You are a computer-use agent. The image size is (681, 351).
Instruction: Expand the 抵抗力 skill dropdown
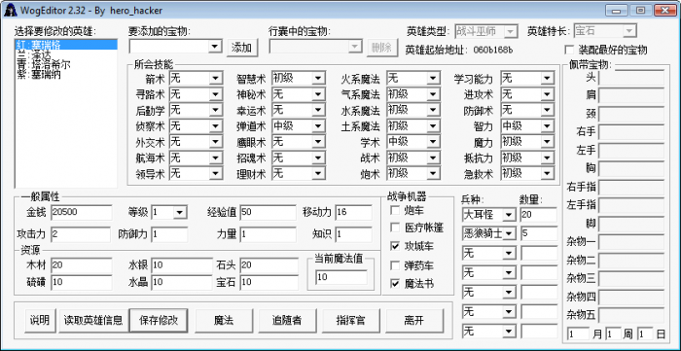coord(547,158)
